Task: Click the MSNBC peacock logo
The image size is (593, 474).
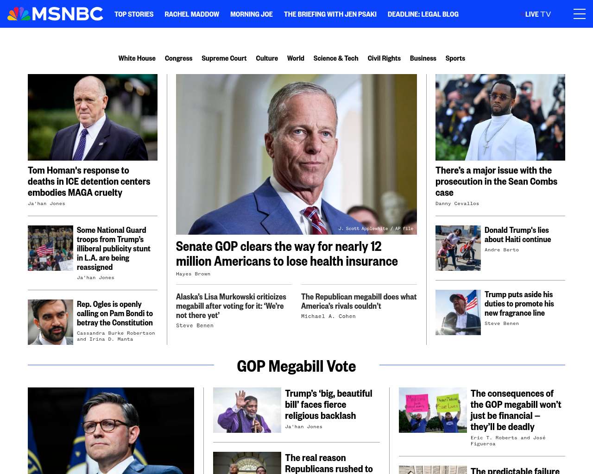Action: [x=55, y=14]
